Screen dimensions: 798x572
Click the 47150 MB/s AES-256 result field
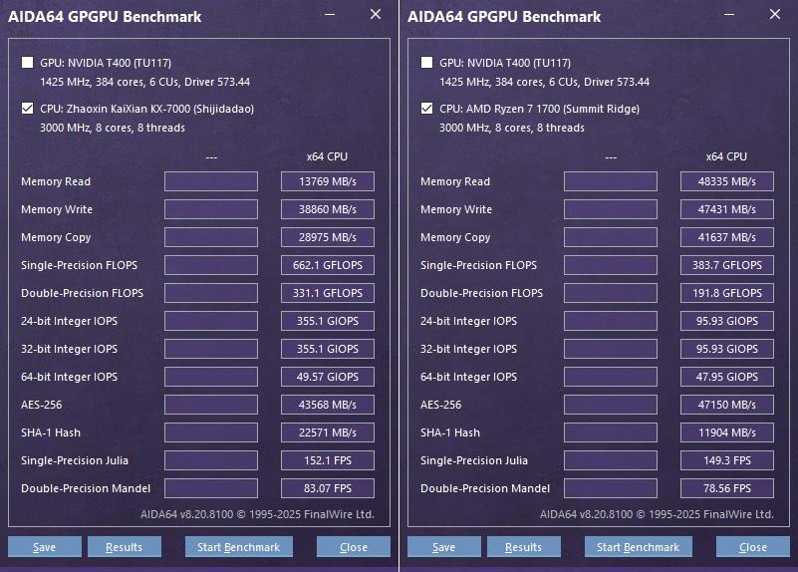click(x=727, y=405)
